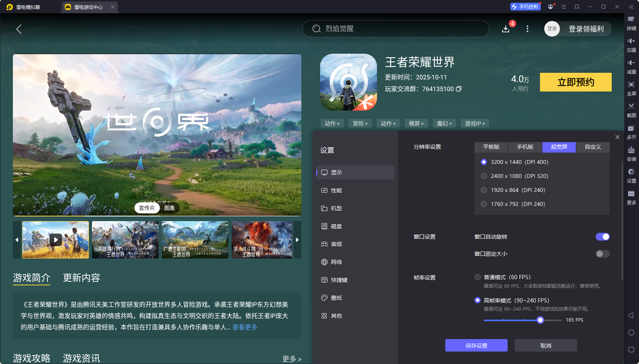Play the game trailer video thumbnail

click(55, 240)
